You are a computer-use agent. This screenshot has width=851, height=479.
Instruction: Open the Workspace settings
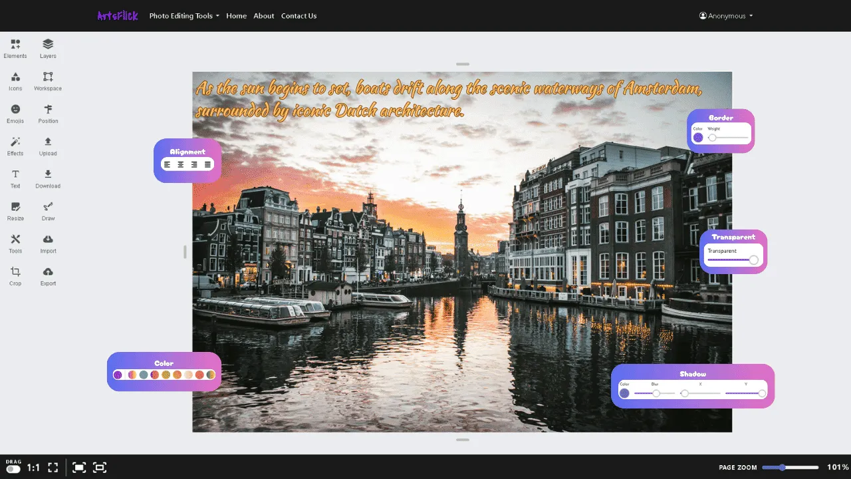[x=48, y=81]
